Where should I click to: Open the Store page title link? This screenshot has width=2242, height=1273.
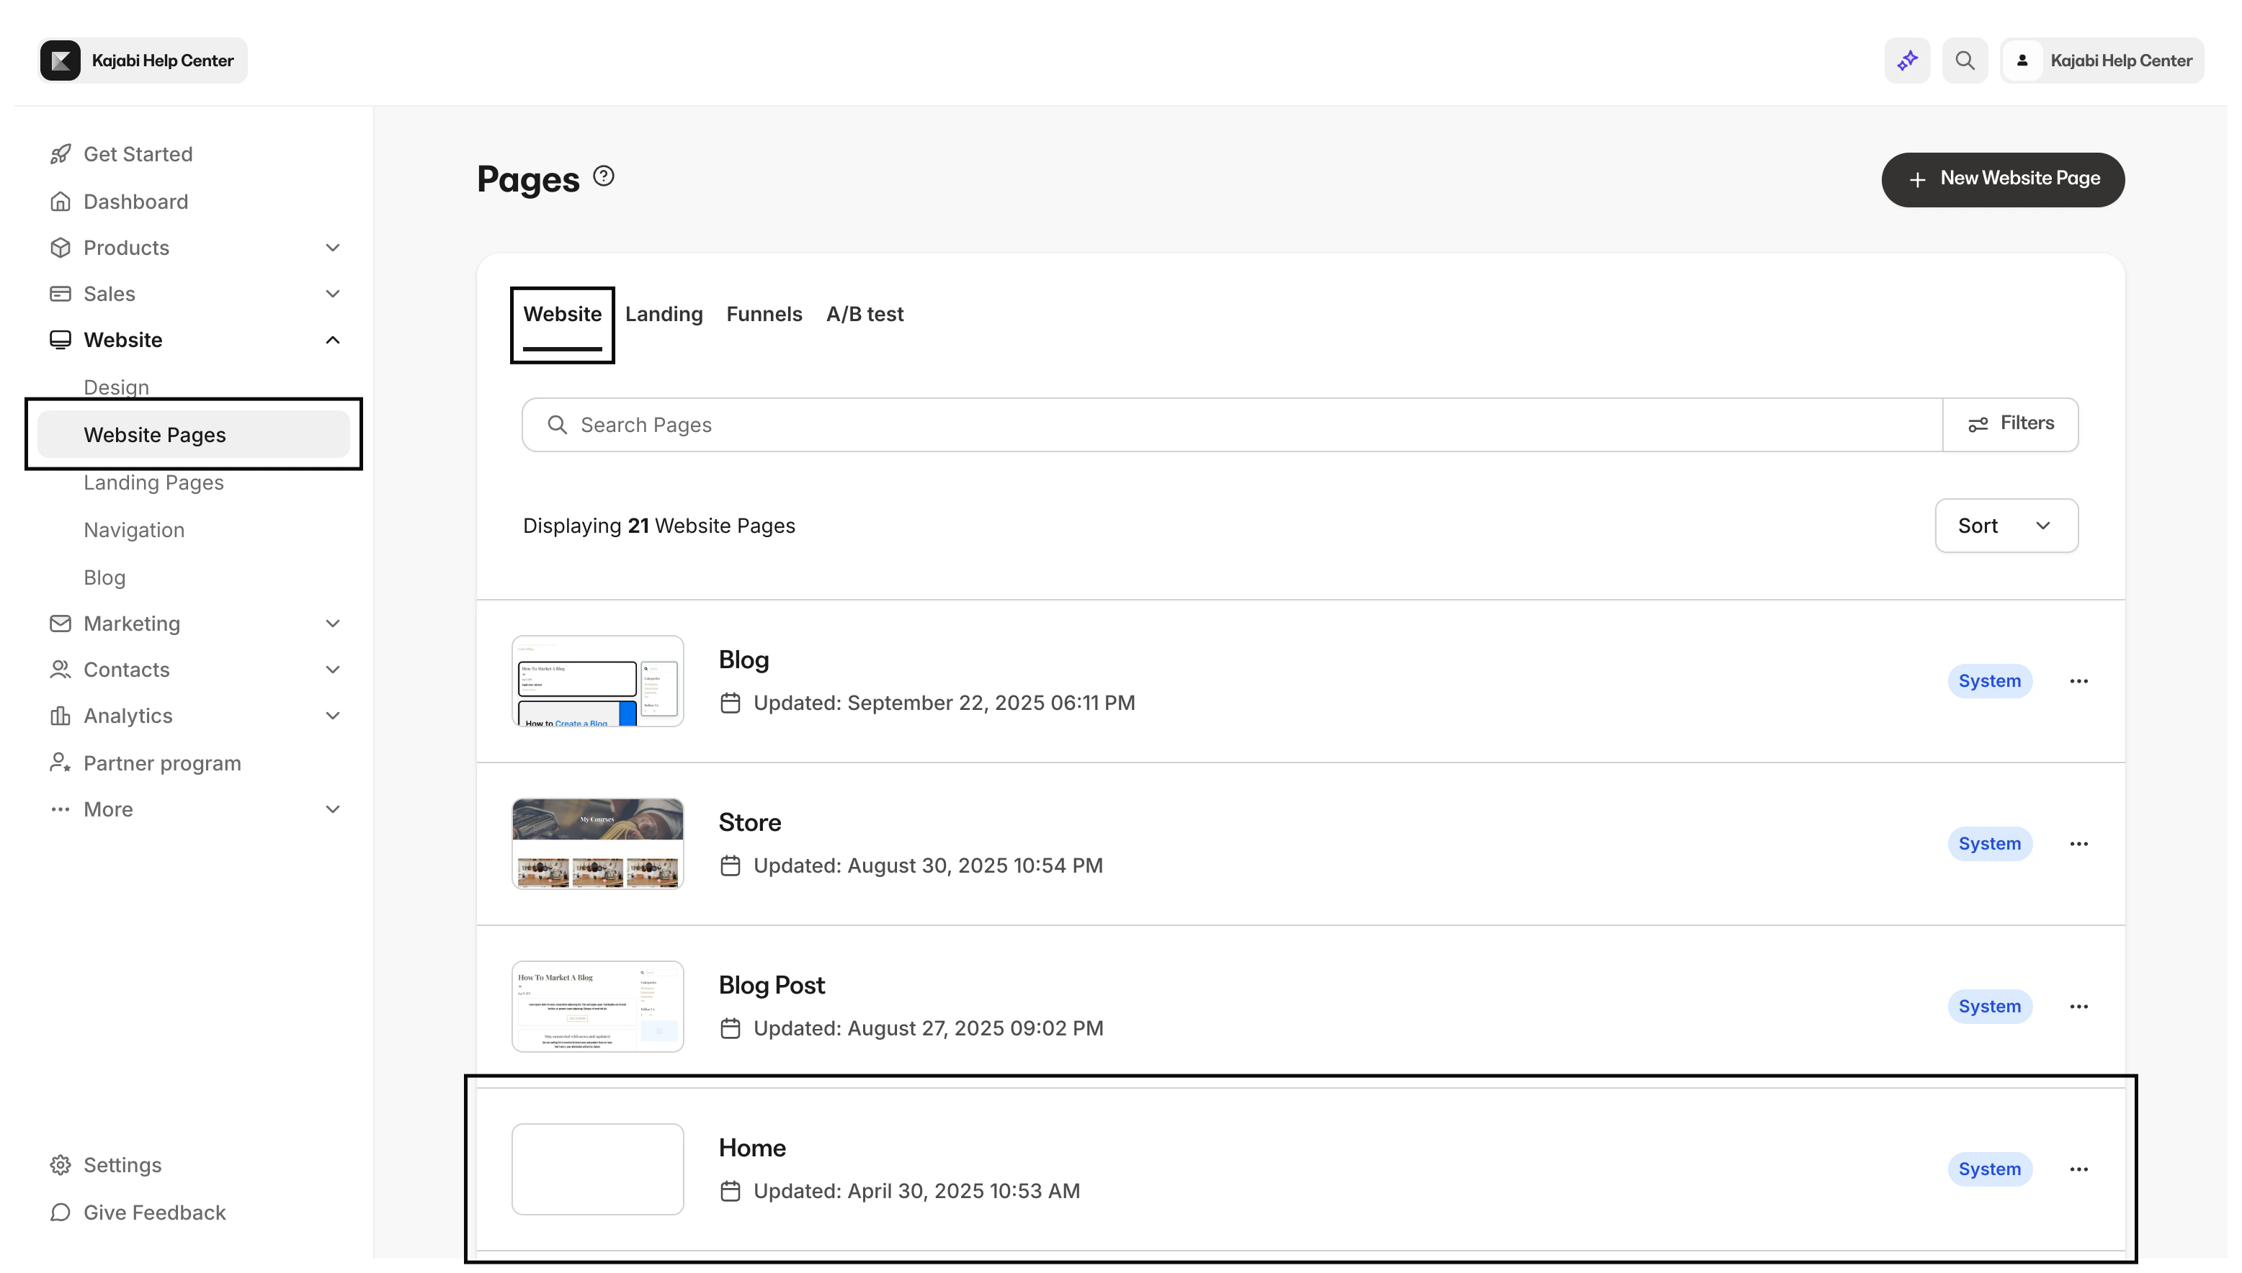(750, 823)
